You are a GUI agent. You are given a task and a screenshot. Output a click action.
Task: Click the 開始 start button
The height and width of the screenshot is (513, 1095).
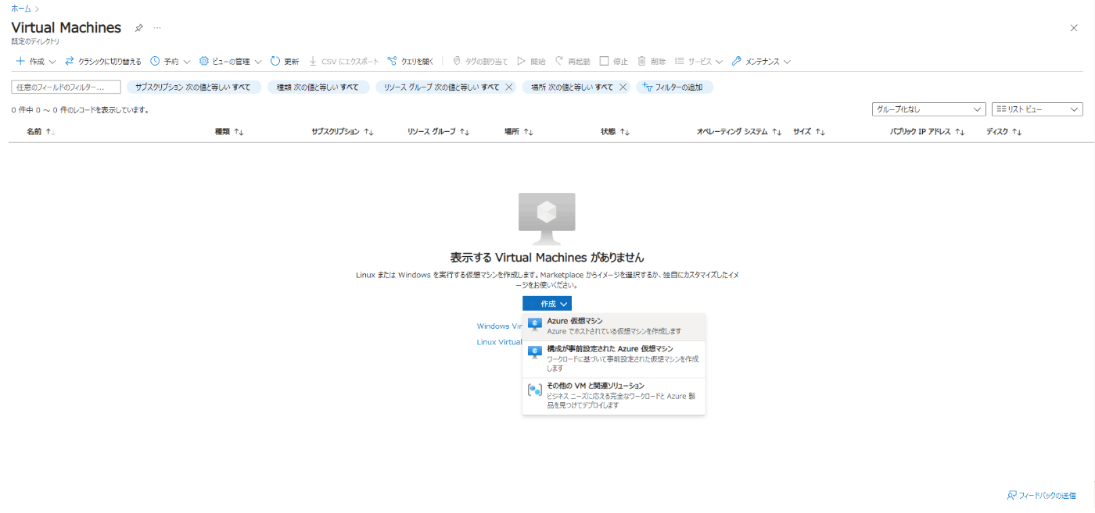coord(532,61)
